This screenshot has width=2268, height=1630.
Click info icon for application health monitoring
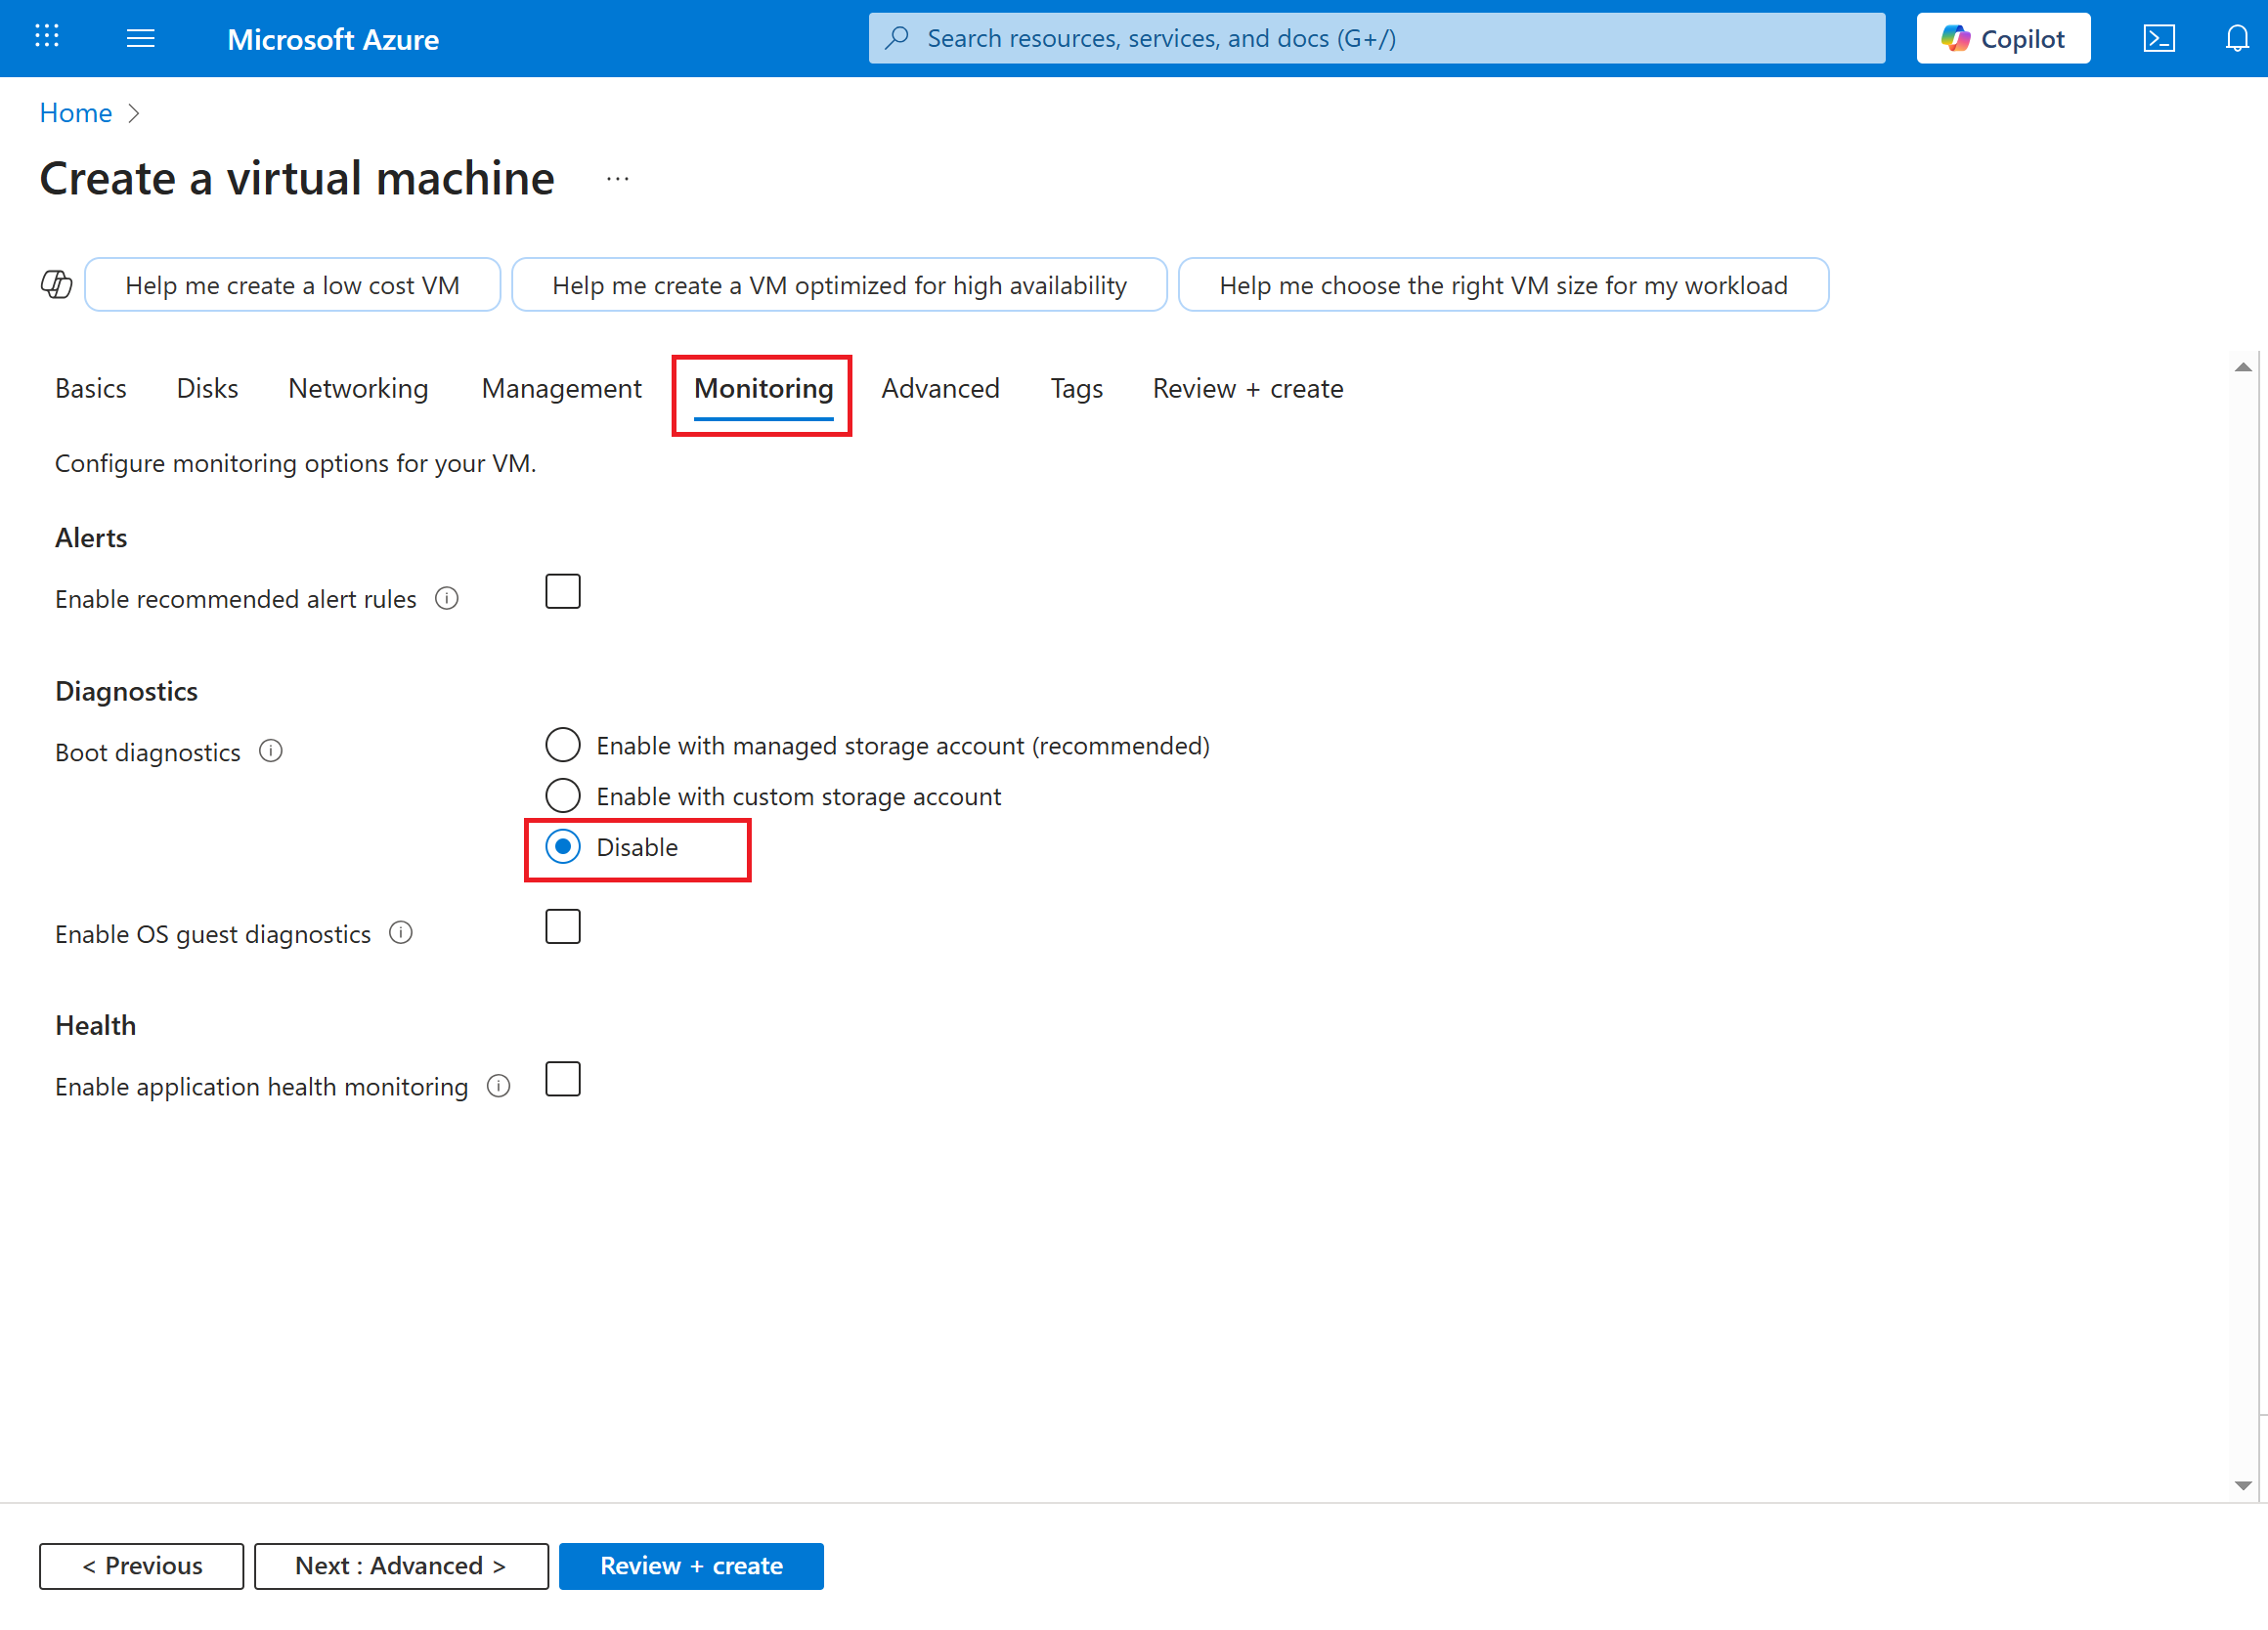[499, 1086]
